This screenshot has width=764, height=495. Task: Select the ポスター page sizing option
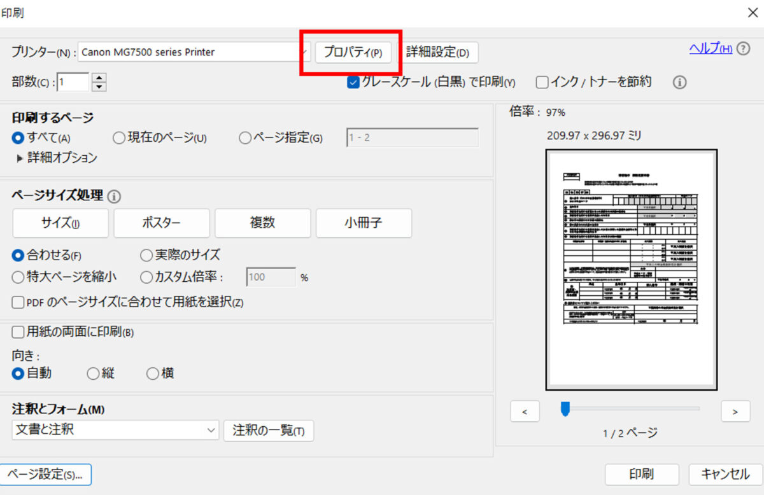pyautogui.click(x=161, y=223)
